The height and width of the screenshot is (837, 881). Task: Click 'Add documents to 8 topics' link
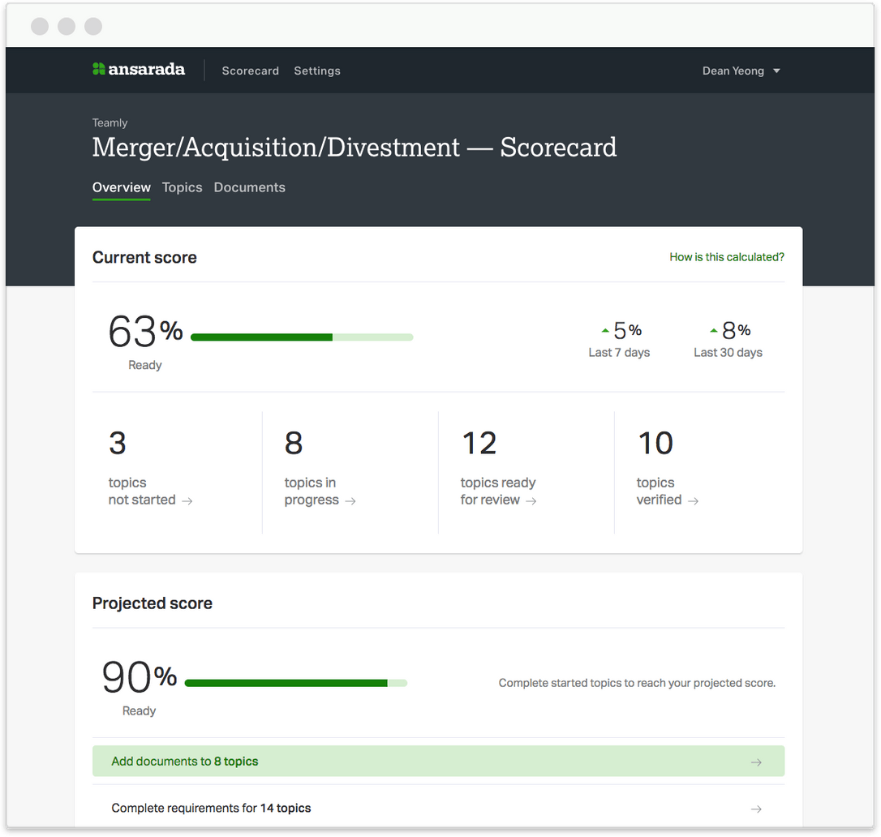coord(185,762)
